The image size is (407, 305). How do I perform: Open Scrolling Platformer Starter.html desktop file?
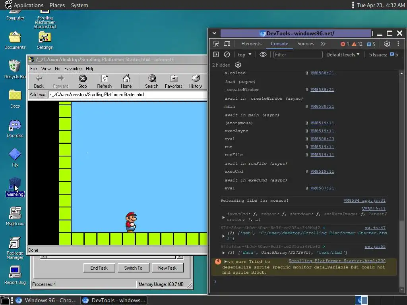(45, 19)
